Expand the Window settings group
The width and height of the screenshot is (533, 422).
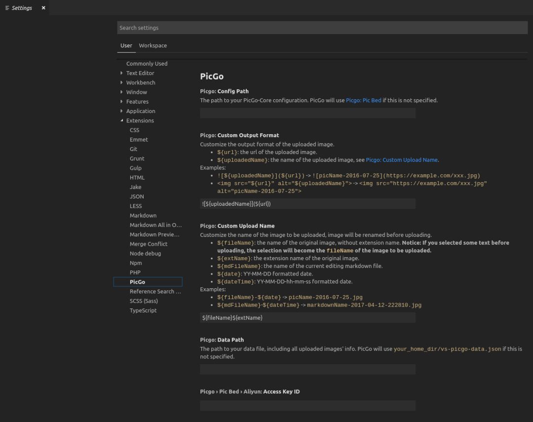click(122, 92)
